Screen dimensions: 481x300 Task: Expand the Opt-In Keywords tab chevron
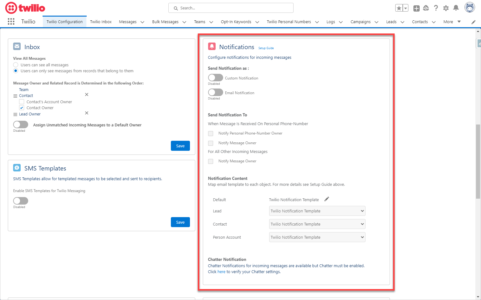point(257,22)
